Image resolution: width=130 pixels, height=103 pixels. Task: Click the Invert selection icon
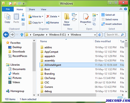(103, 24)
